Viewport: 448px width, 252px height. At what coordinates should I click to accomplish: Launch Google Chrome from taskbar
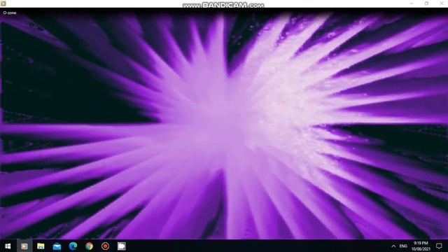(x=89, y=246)
